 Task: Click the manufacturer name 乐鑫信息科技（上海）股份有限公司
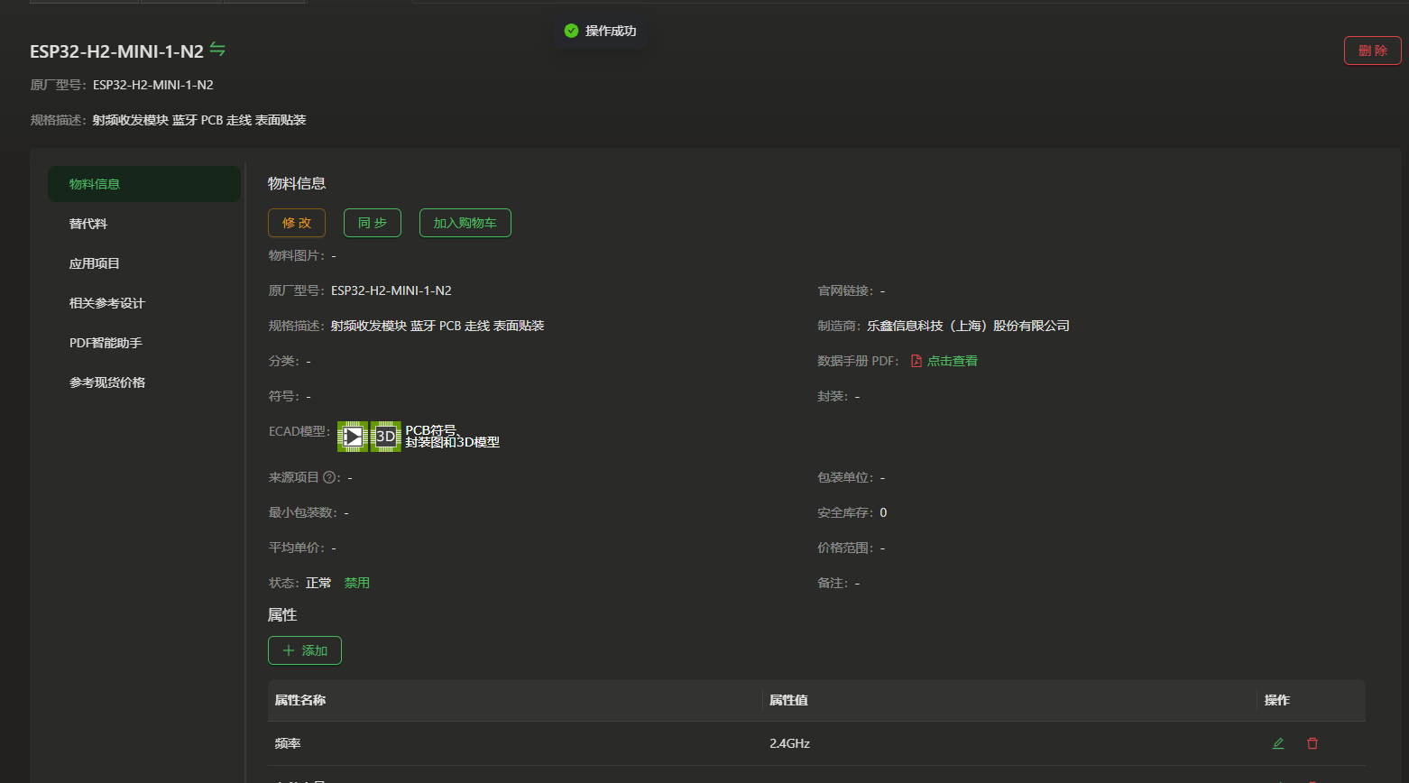coord(969,326)
